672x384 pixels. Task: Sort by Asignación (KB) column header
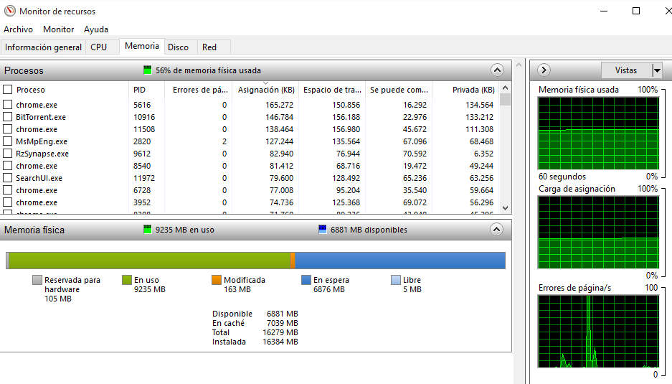pyautogui.click(x=266, y=90)
